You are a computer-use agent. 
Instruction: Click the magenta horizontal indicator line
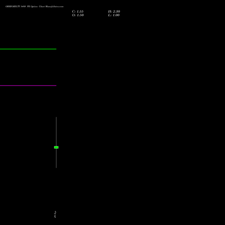tap(28, 85)
